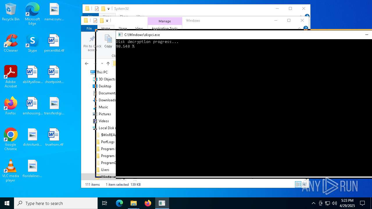Open Documents in navigation pane
This screenshot has height=209, width=372.
(104, 93)
